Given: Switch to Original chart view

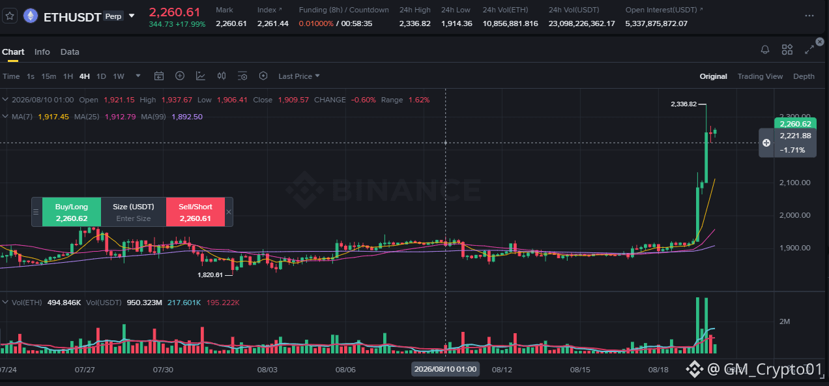Looking at the screenshot, I should 714,76.
